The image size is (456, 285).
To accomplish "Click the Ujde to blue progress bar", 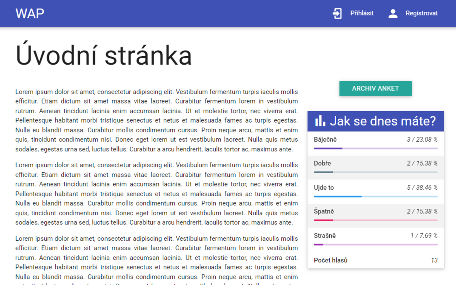I will [376, 196].
